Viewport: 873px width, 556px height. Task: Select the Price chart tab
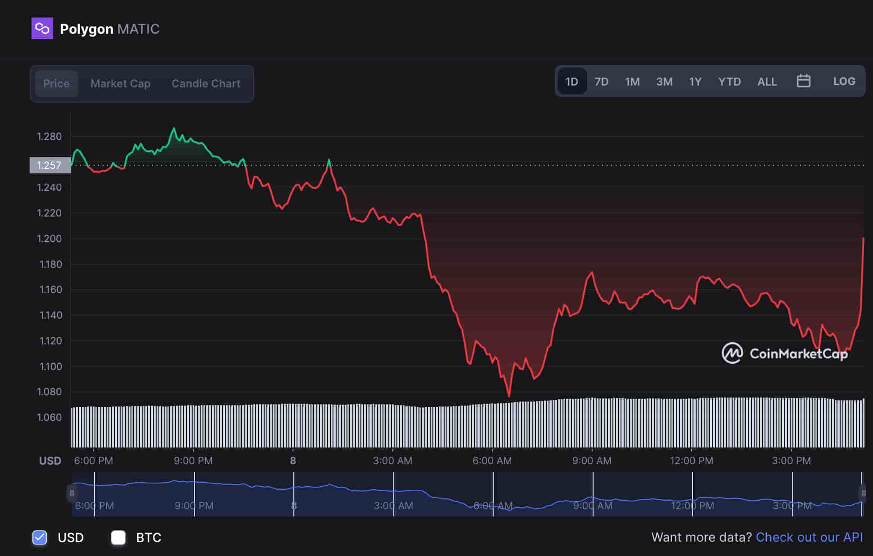tap(56, 83)
